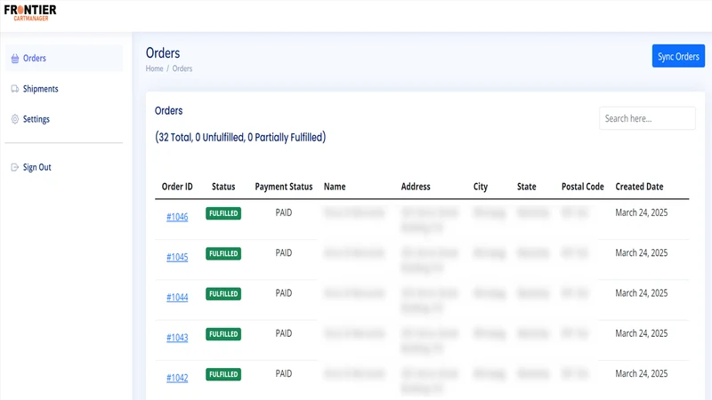The width and height of the screenshot is (712, 400).
Task: Click the Status column header
Action: (x=223, y=187)
